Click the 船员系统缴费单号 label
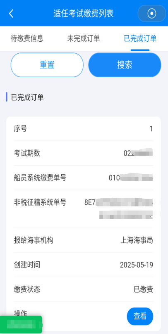This screenshot has width=168, height=334. pos(40,178)
